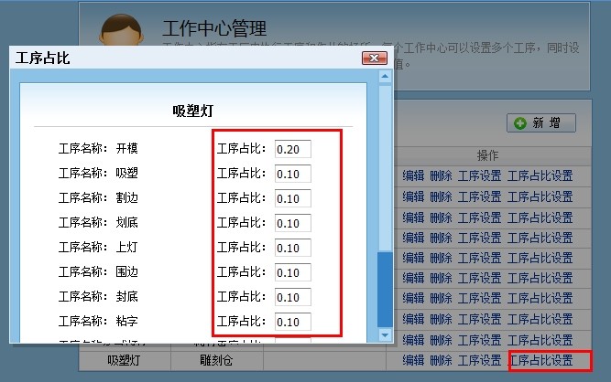Click the 操作 column header
The height and width of the screenshot is (382, 611).
[x=487, y=155]
